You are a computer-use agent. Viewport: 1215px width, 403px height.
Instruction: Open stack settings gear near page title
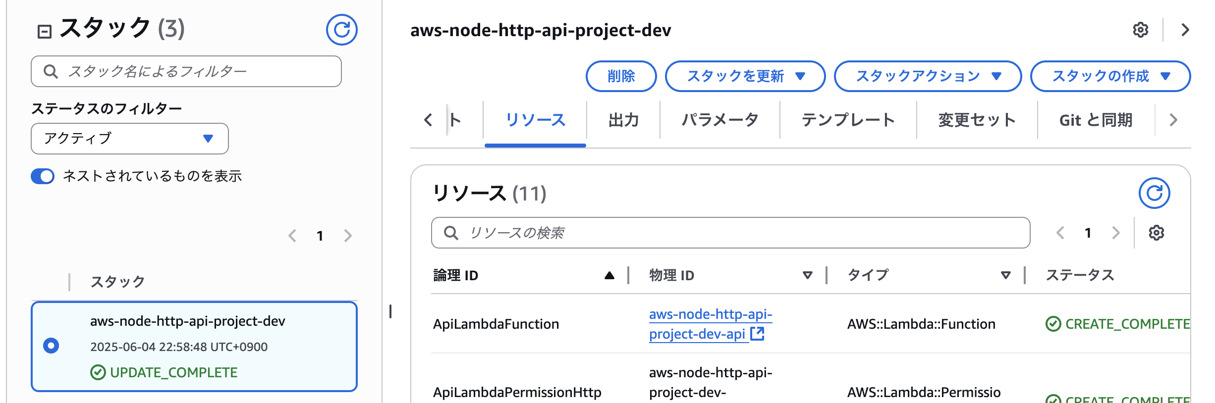[x=1141, y=30]
